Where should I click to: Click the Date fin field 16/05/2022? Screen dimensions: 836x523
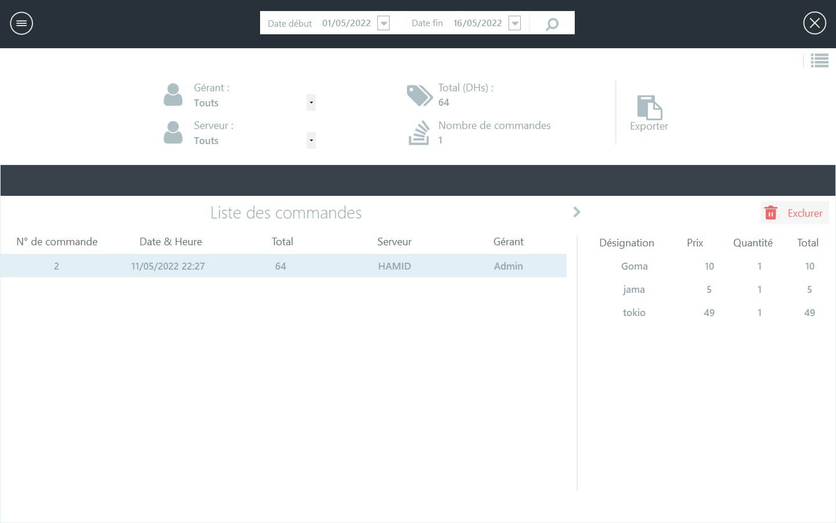(x=477, y=23)
